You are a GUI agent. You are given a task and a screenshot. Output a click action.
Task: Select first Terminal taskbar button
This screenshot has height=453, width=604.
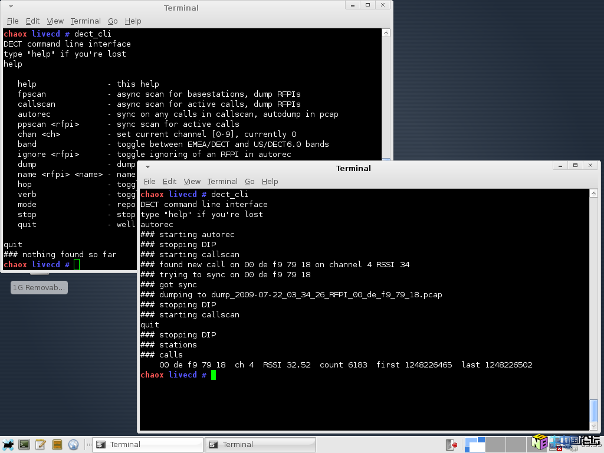[147, 445]
